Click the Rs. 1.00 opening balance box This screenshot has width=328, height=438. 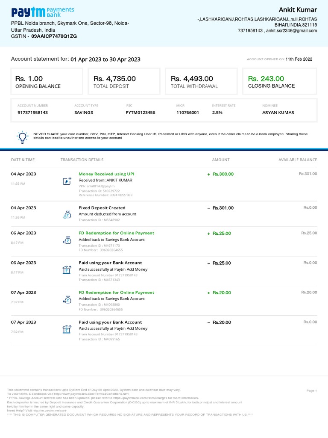pos(47,81)
